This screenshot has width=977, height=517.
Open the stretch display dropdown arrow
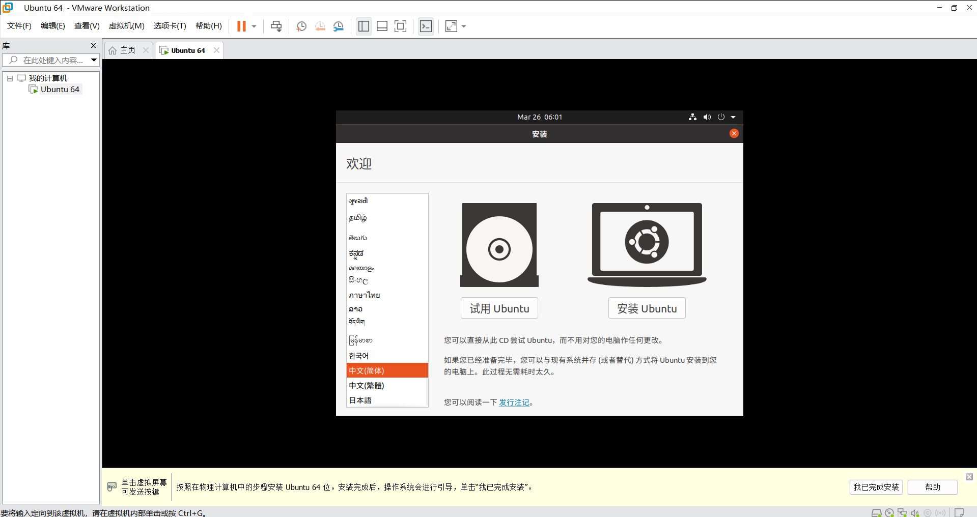coord(464,26)
